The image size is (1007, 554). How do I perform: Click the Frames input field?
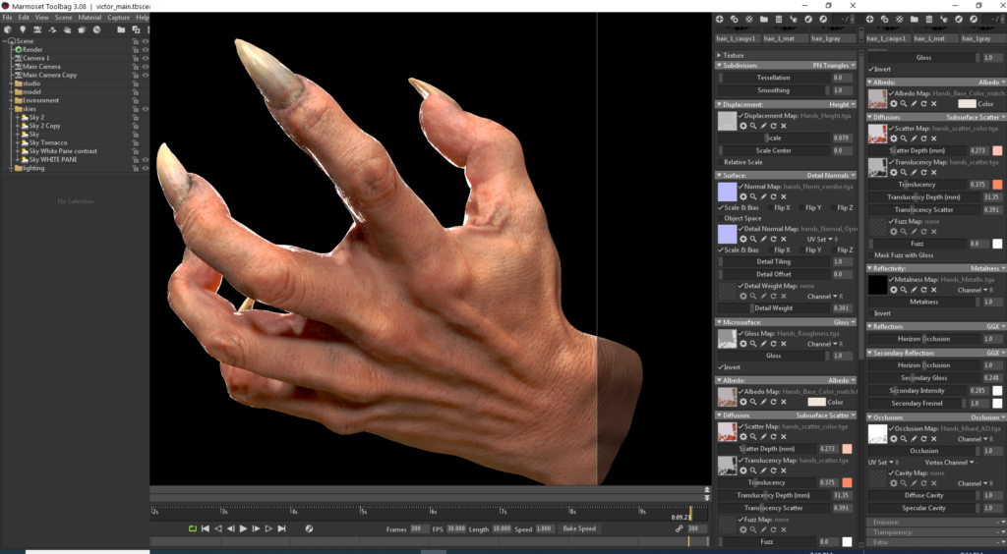click(x=419, y=529)
